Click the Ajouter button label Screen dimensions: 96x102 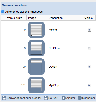tap(71, 98)
